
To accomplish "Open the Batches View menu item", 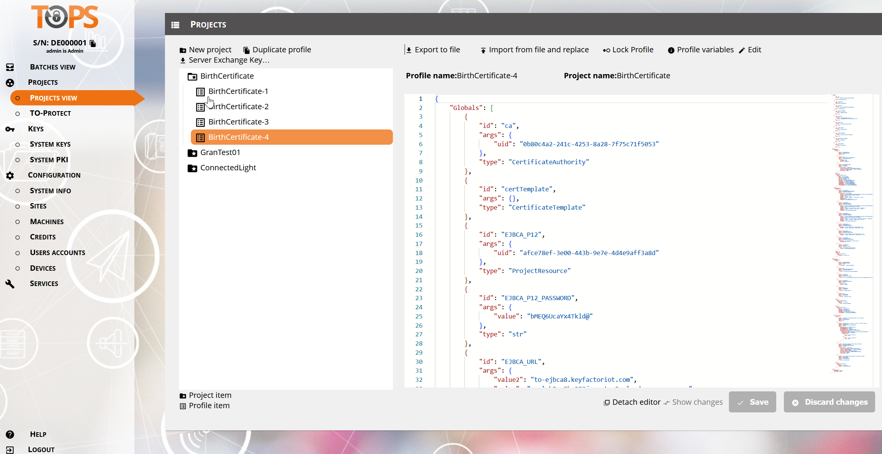I will [52, 67].
